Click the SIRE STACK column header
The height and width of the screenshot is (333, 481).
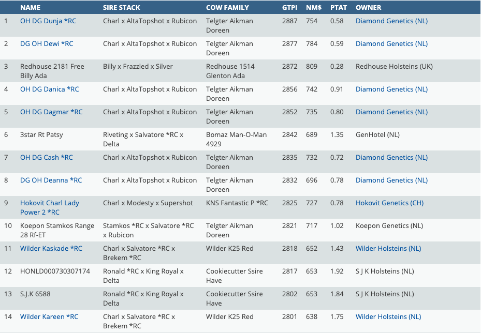(x=122, y=8)
